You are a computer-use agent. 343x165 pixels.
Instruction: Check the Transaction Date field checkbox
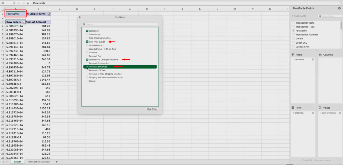(294, 23)
